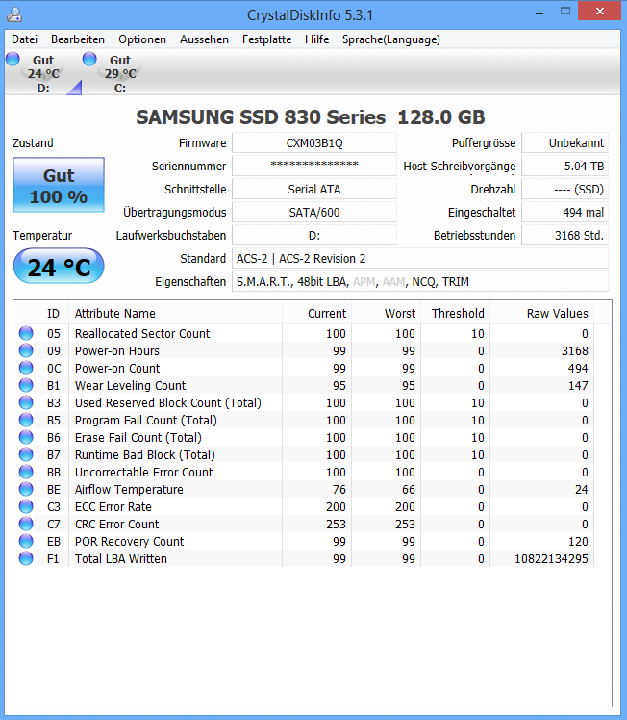Select the C: drive at 29 °C
Image resolution: width=627 pixels, height=720 pixels.
click(120, 73)
